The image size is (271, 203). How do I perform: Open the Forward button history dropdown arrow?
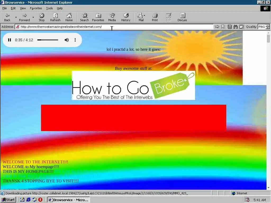tap(33, 17)
